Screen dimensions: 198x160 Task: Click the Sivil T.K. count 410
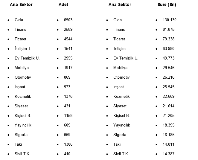[67, 154]
